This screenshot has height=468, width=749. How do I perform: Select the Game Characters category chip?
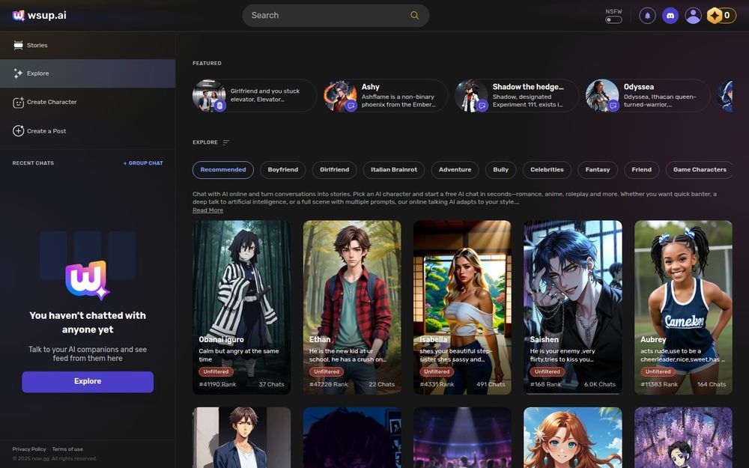(x=700, y=170)
